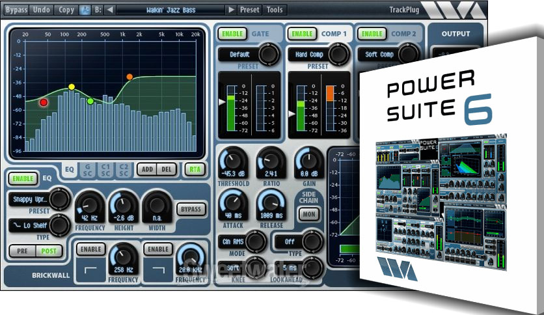This screenshot has width=544, height=315.
Task: Click ADD to add an EQ band
Action: click(148, 169)
